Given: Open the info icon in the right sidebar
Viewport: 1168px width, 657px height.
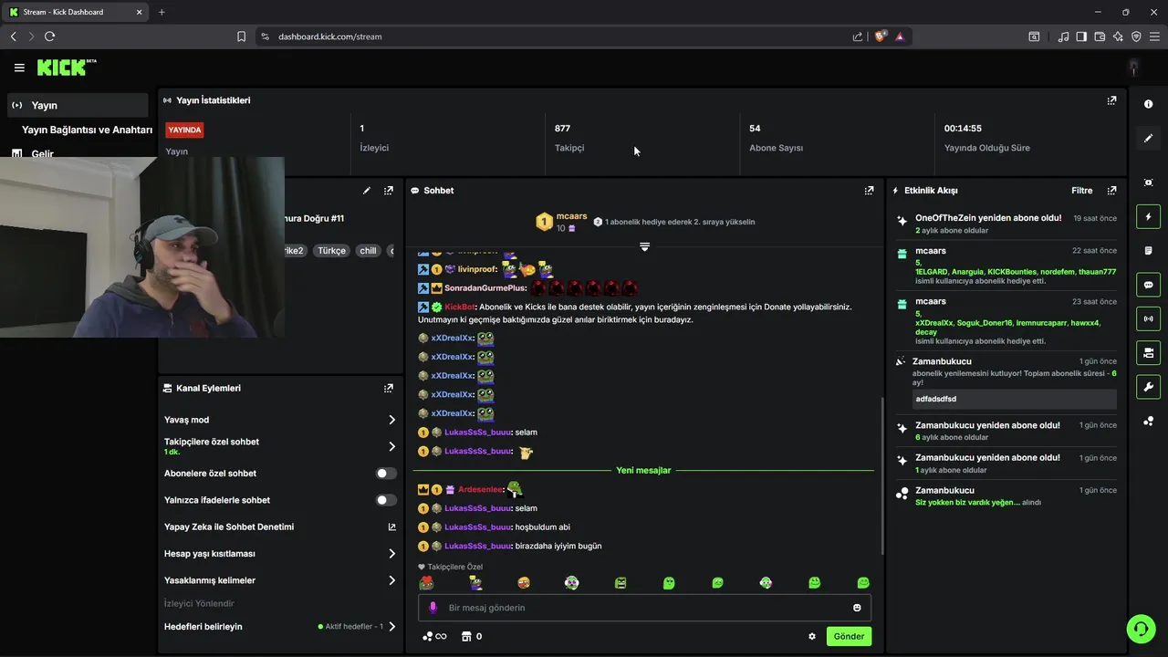Looking at the screenshot, I should pyautogui.click(x=1148, y=104).
